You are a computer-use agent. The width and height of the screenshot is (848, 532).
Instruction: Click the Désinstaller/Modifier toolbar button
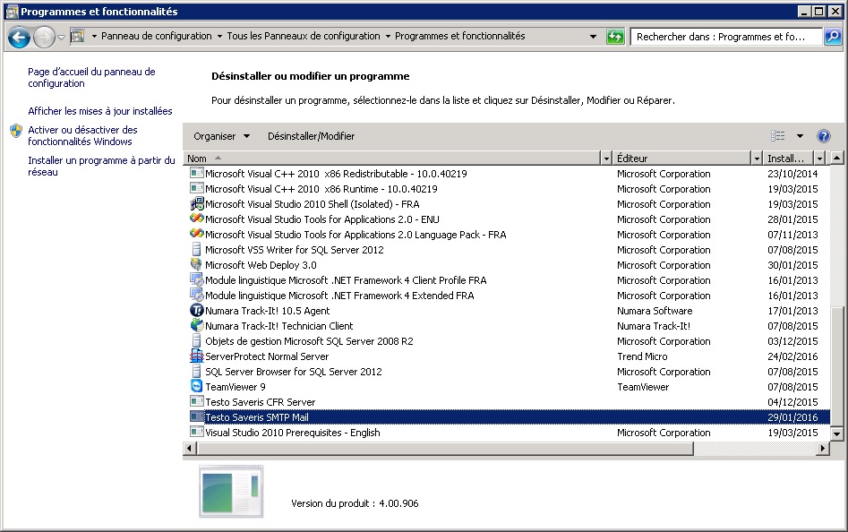311,136
